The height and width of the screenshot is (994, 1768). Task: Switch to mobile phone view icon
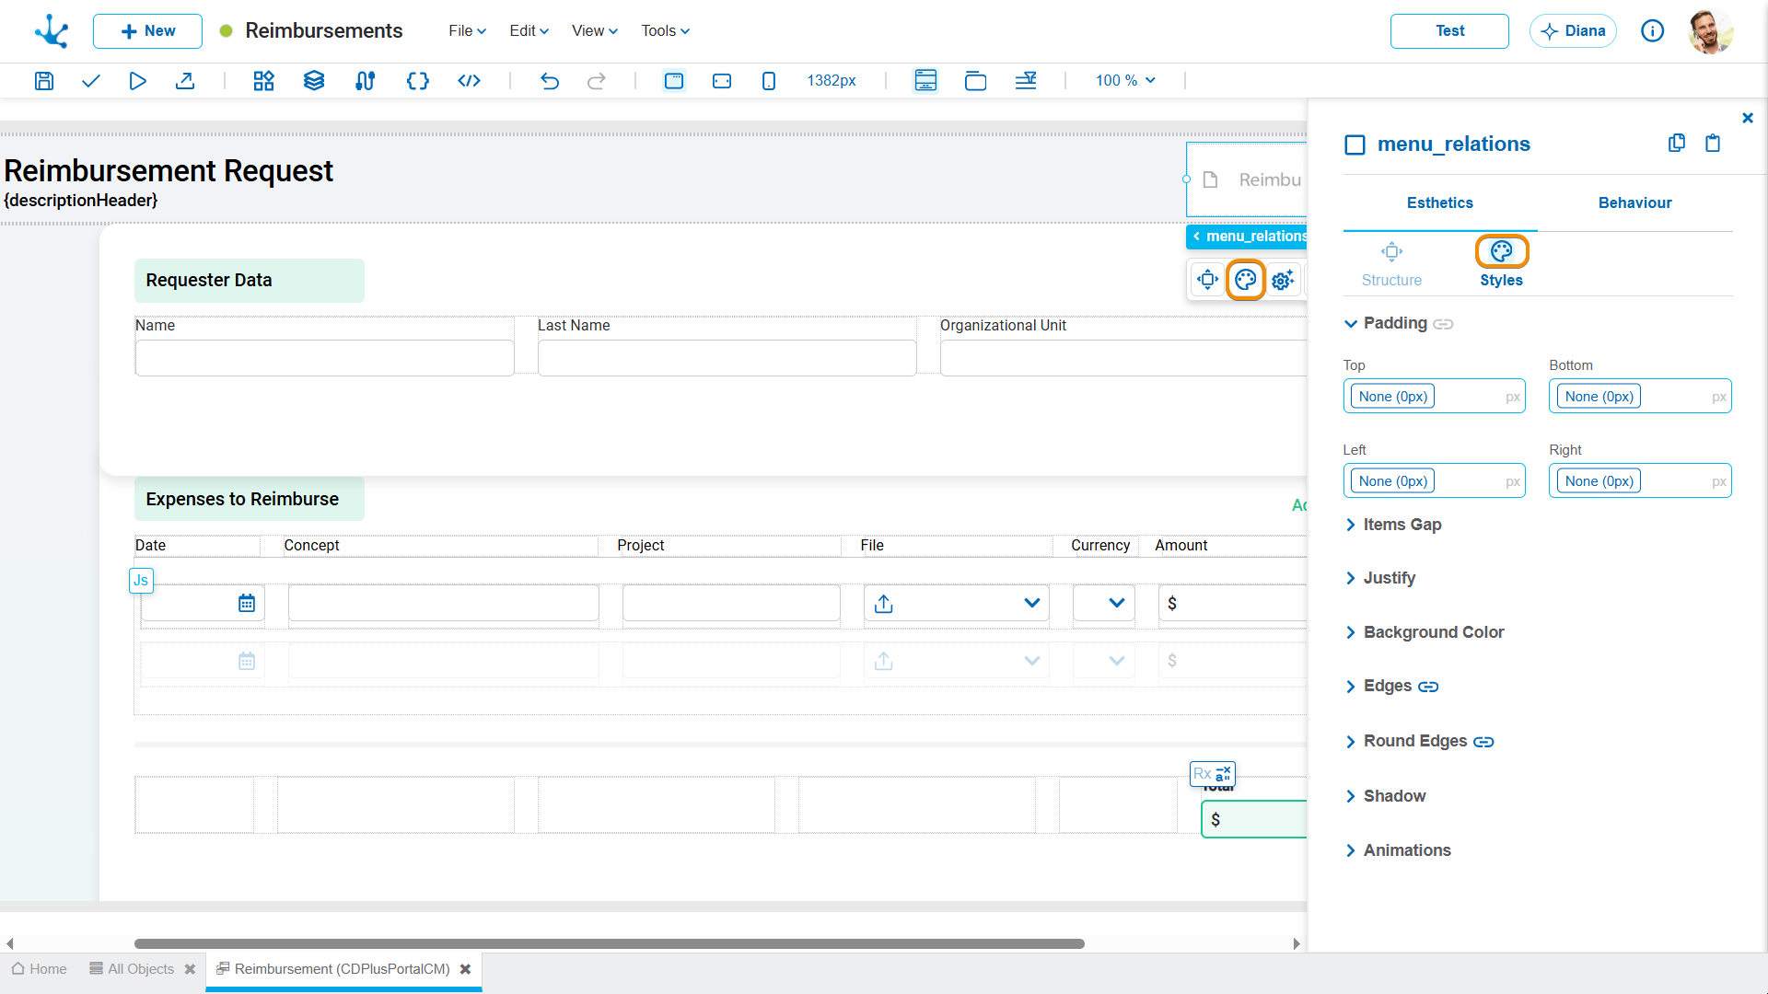coord(769,81)
